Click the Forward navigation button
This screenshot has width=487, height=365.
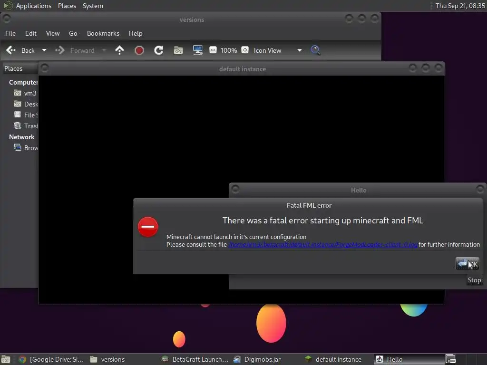tap(75, 50)
